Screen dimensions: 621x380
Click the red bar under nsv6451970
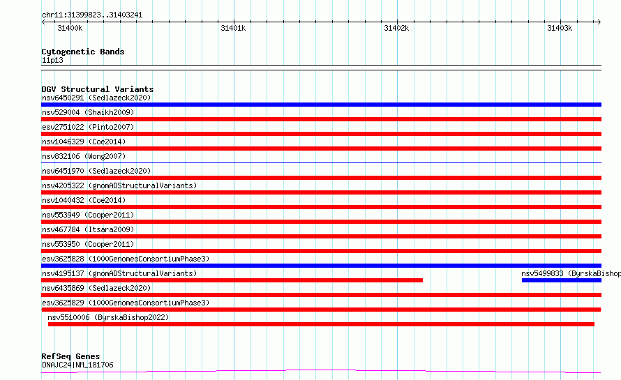(x=321, y=178)
